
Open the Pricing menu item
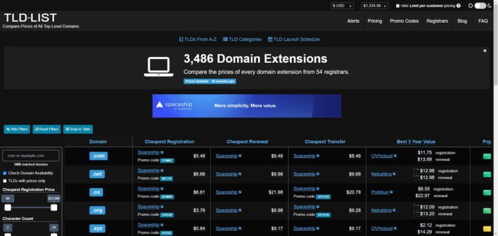coord(375,21)
